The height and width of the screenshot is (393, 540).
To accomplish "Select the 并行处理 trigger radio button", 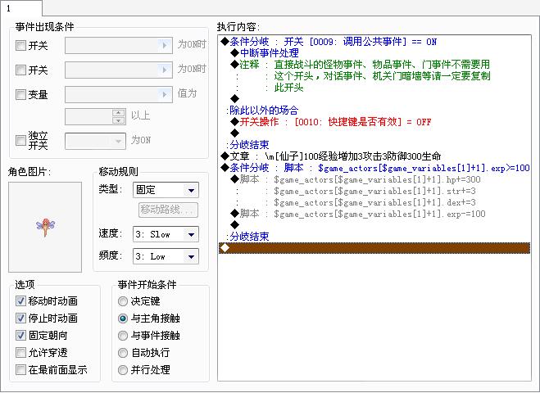I will [x=123, y=370].
